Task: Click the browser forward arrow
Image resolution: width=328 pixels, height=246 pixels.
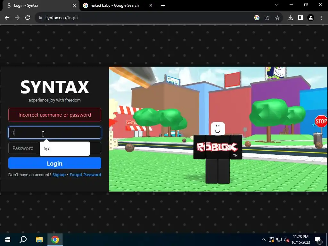Action: [x=17, y=18]
